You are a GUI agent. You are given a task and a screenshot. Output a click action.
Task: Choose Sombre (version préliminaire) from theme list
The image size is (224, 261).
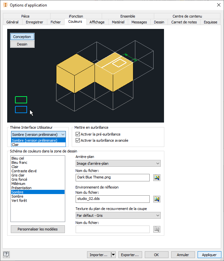(x=38, y=140)
